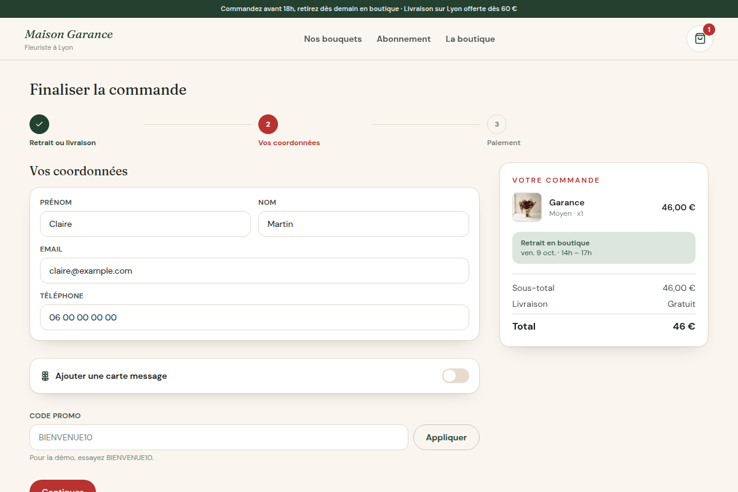
Task: Open Nos bouquets menu
Action: coord(333,39)
